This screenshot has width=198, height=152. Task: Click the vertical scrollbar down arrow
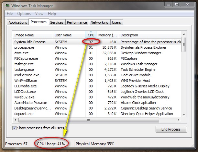coord(184,114)
